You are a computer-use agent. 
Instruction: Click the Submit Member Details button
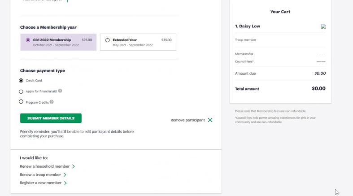51,118
